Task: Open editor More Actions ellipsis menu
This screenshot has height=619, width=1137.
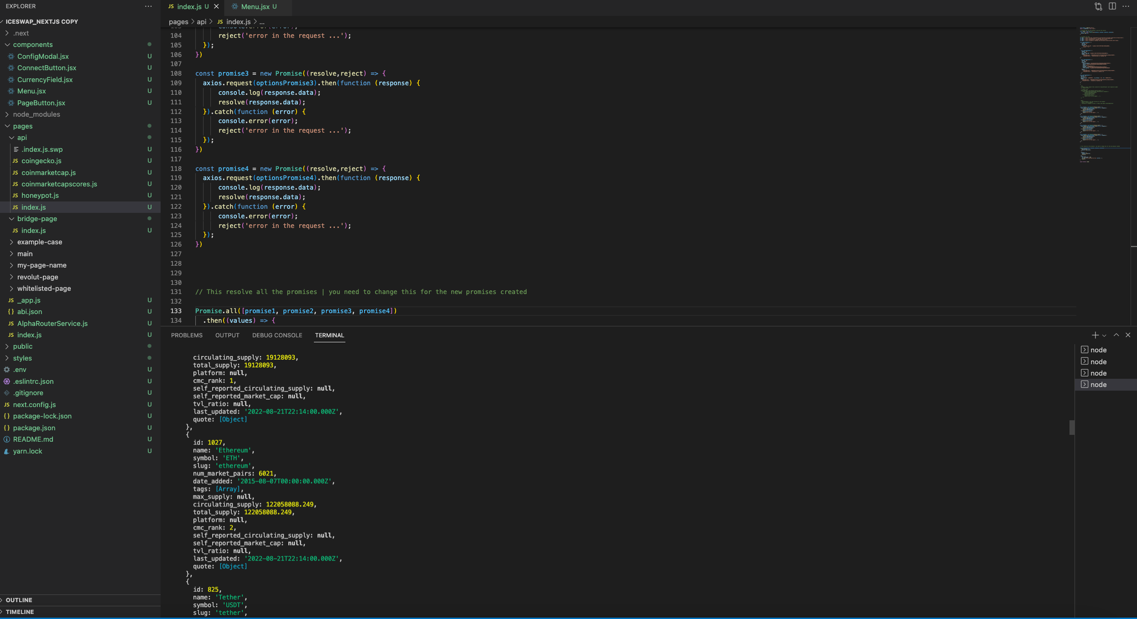Action: pos(1126,6)
